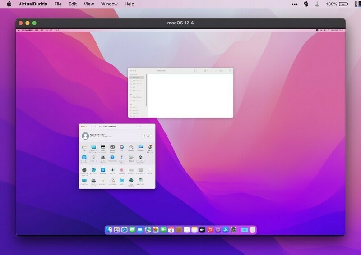Open the Spotlight preferences icon
Viewport: 361px width, 255px height.
(131, 147)
